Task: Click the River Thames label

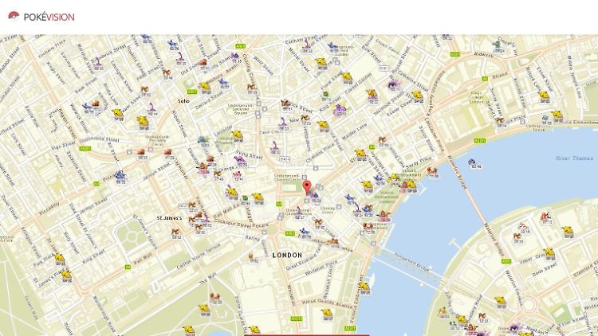Action: tap(574, 158)
